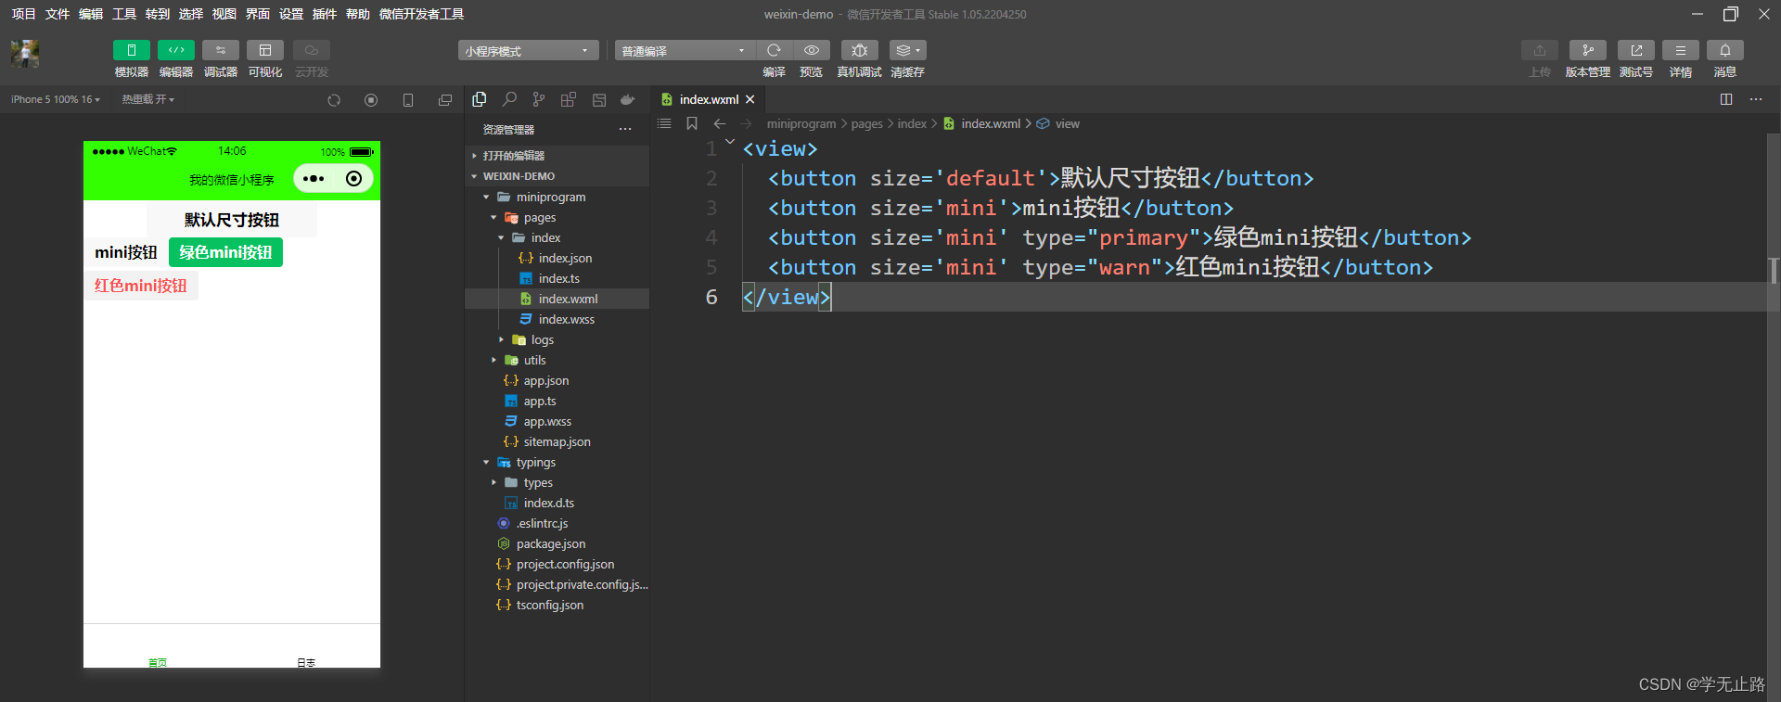Toggle the 编辑器 editor panel button

click(x=176, y=50)
